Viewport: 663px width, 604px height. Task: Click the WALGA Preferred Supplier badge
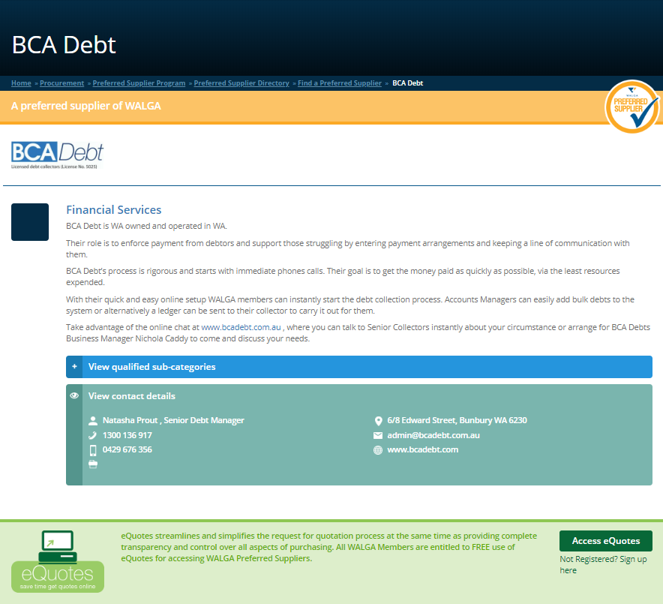[631, 107]
